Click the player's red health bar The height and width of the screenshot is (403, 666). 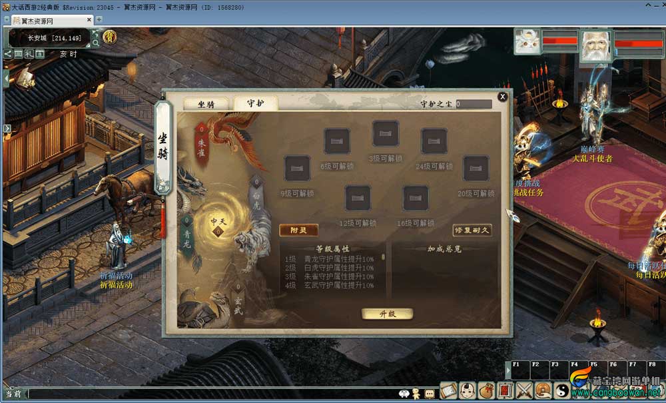coord(639,43)
